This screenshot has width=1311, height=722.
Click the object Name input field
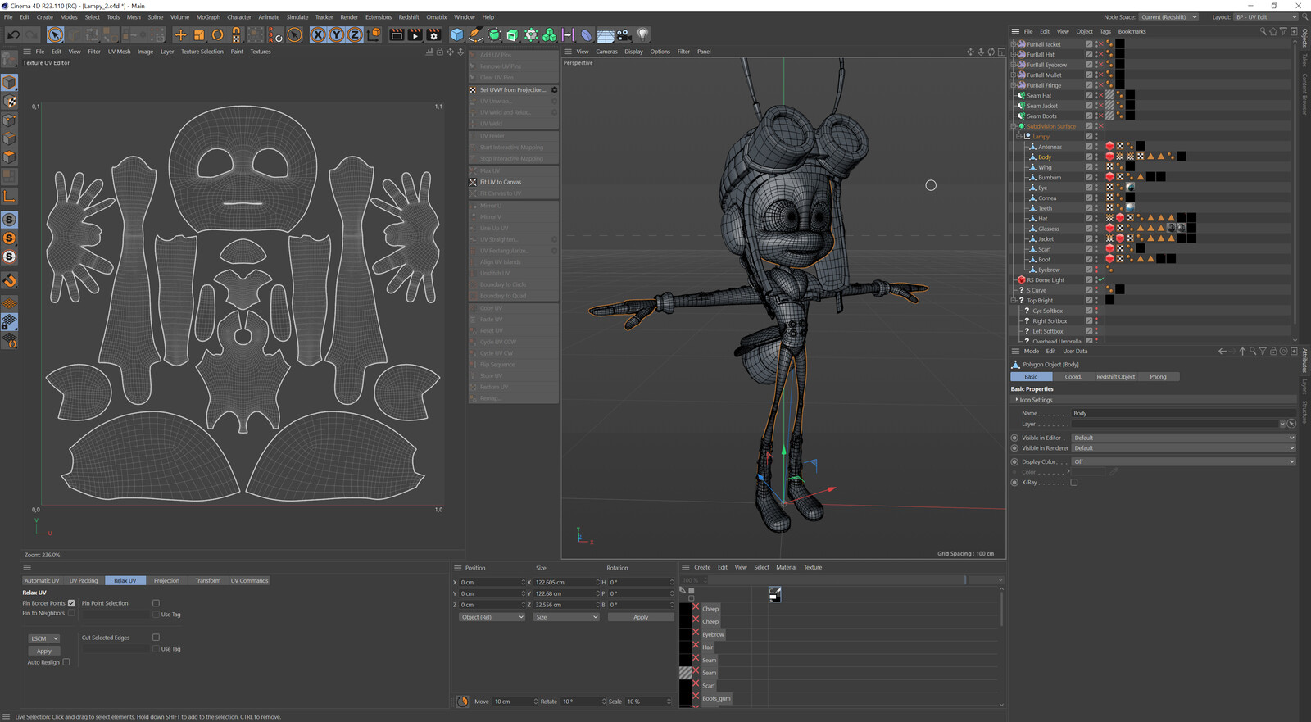click(1184, 413)
